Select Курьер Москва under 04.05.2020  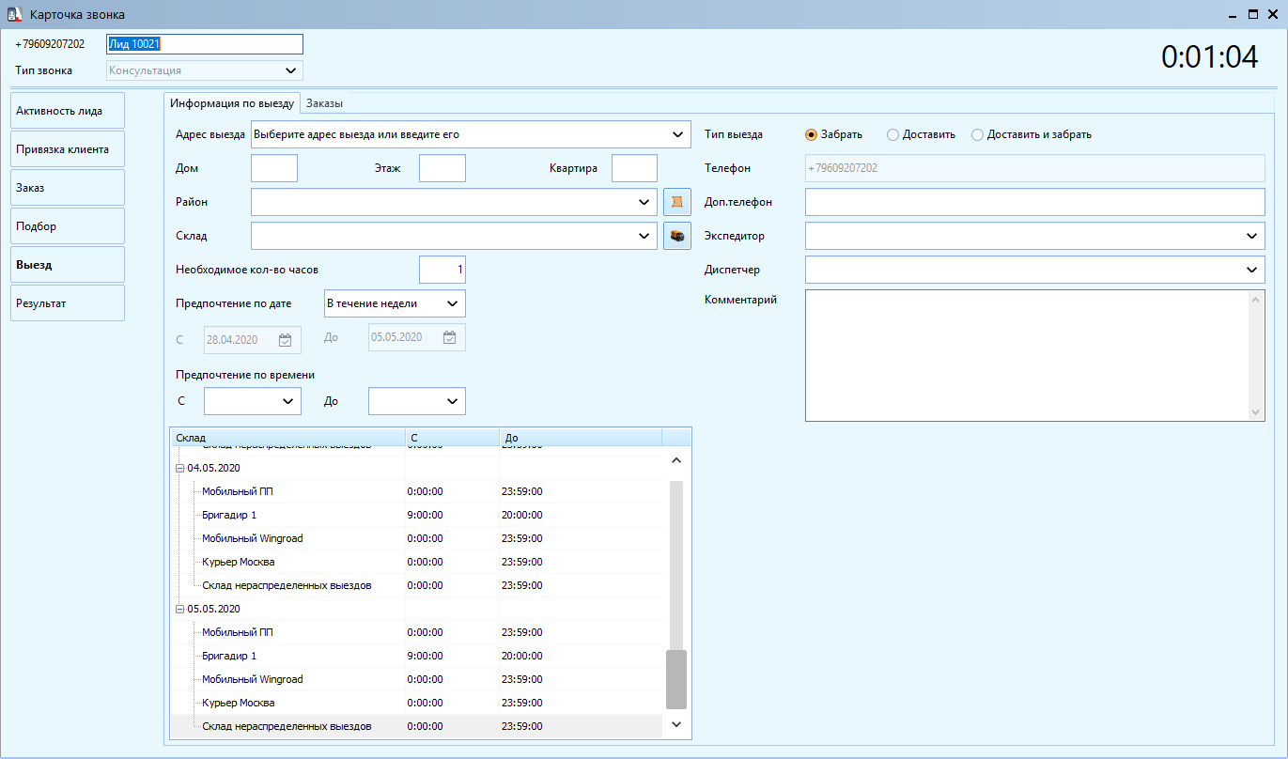239,562
